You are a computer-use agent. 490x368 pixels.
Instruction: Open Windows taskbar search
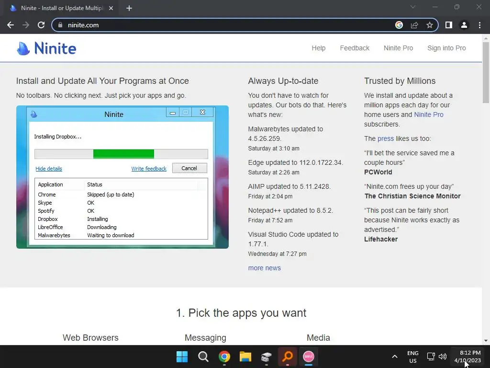203,356
